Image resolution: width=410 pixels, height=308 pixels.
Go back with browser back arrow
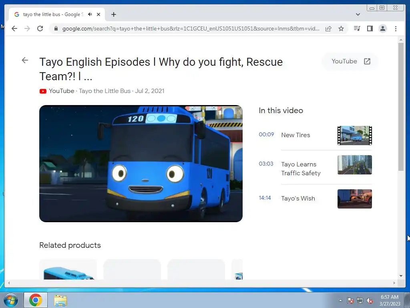pyautogui.click(x=14, y=28)
